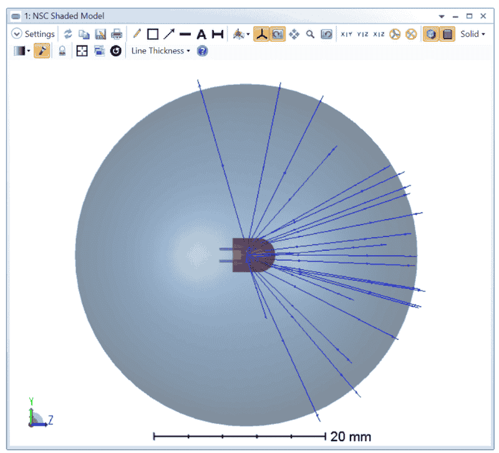Open the Line Thickness dropdown
The height and width of the screenshot is (453, 499).
point(160,51)
